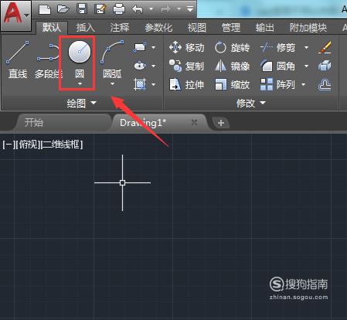This screenshot has width=347, height=320.
Task: Click the [二维线框] visual style label
Action: pos(62,145)
